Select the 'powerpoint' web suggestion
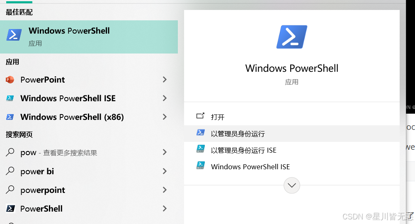Image resolution: width=415 pixels, height=224 pixels. point(89,190)
